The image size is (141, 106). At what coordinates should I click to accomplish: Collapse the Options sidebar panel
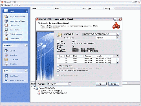(26, 45)
